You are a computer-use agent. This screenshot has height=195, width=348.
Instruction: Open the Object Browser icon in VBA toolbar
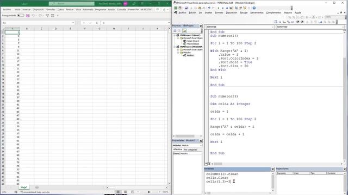click(x=245, y=8)
